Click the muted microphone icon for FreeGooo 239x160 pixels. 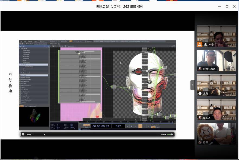(200, 69)
